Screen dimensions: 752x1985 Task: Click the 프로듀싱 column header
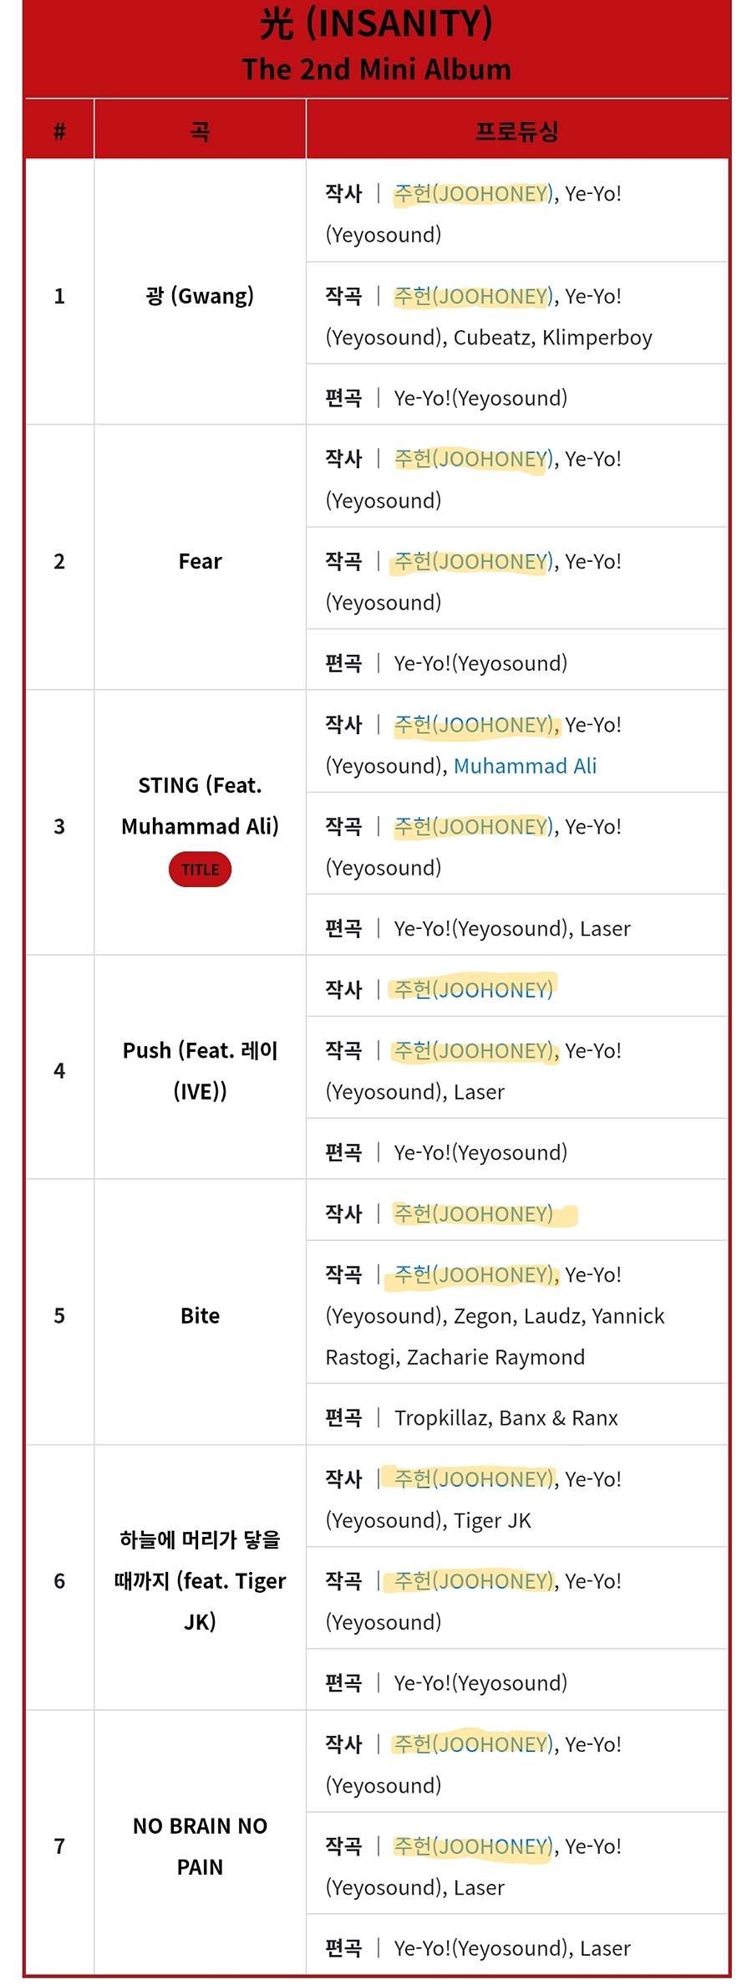pyautogui.click(x=517, y=131)
